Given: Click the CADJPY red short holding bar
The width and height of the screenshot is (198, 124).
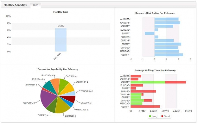Looking at the screenshot, I should point(176,82).
